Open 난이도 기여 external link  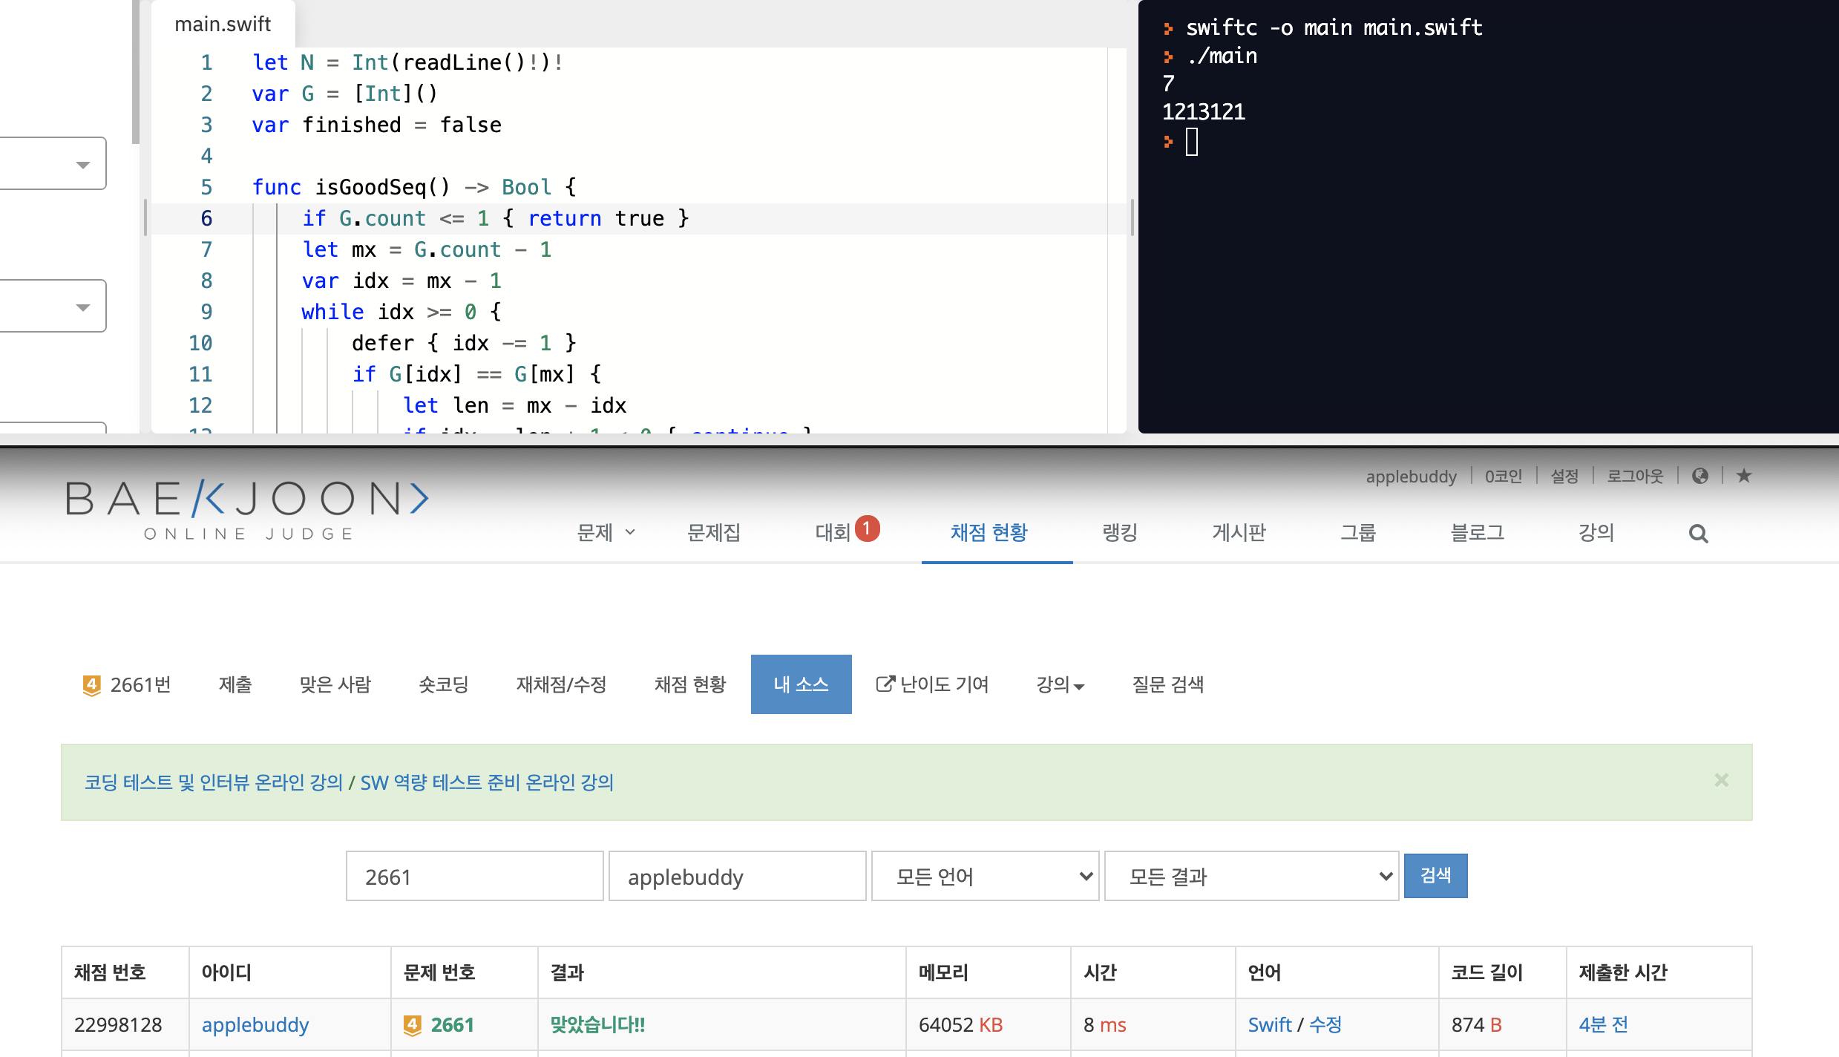coord(932,684)
